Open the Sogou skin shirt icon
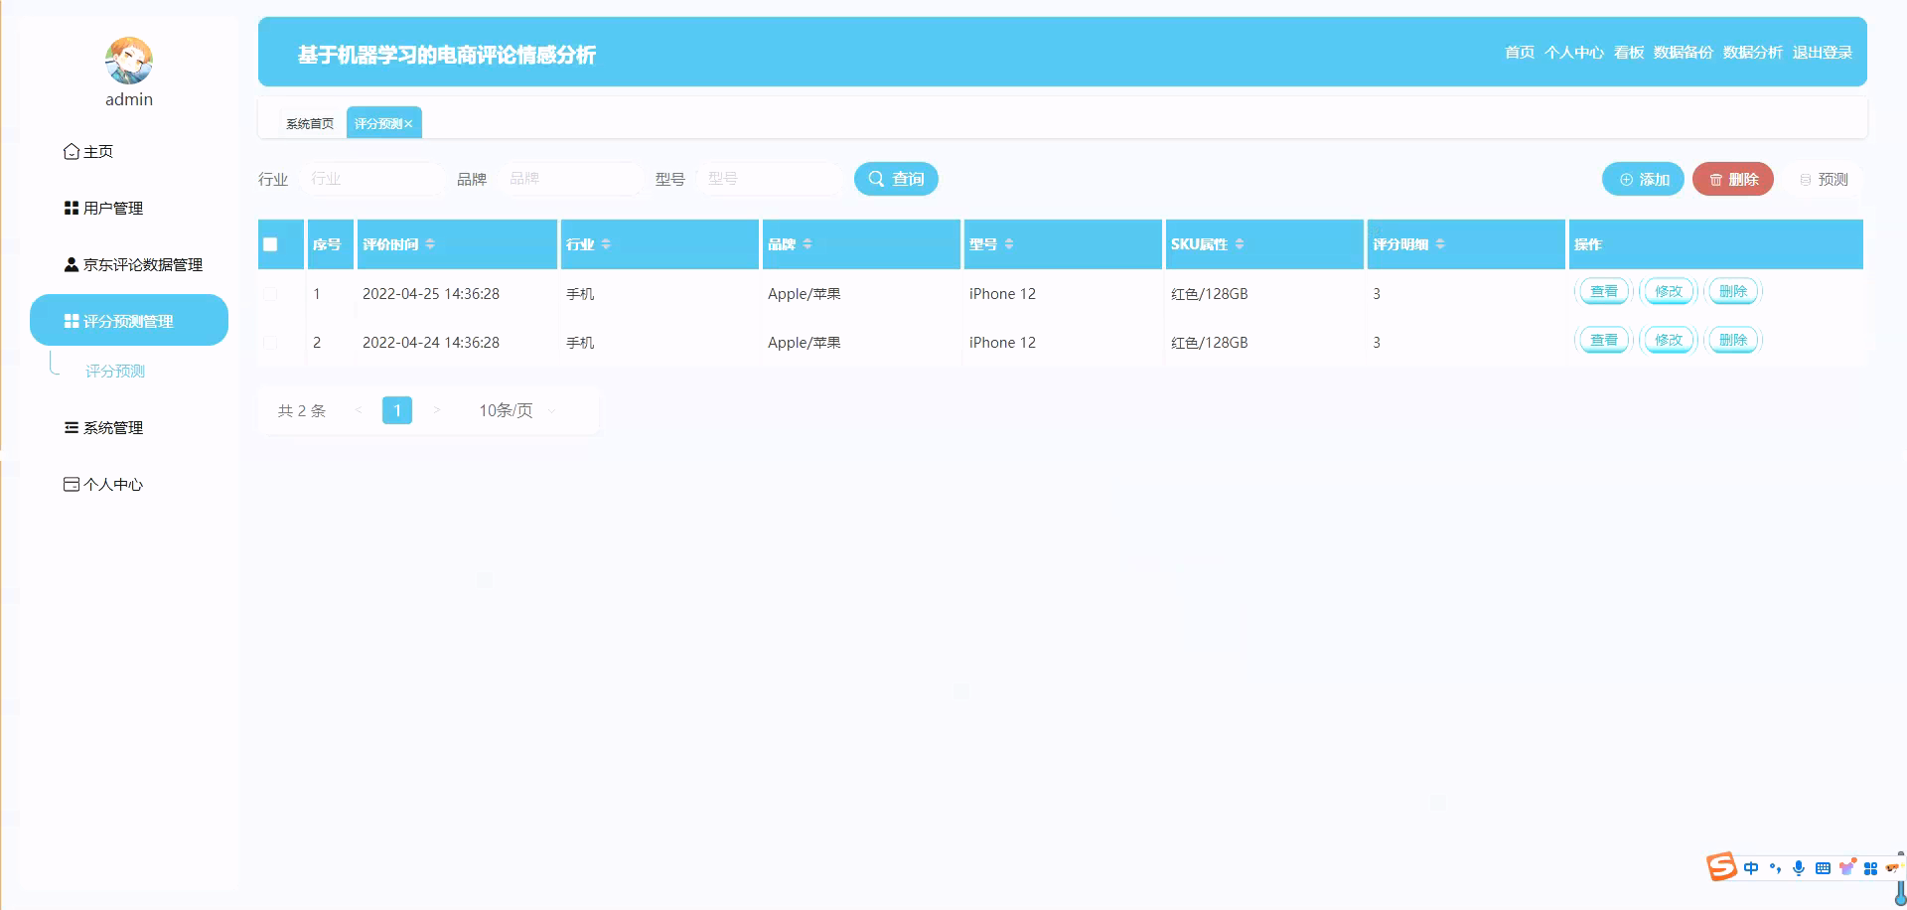The image size is (1907, 910). click(1846, 868)
